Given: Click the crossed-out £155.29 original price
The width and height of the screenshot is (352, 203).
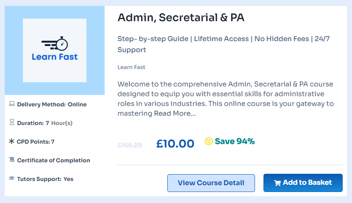Looking at the screenshot, I should click(130, 145).
